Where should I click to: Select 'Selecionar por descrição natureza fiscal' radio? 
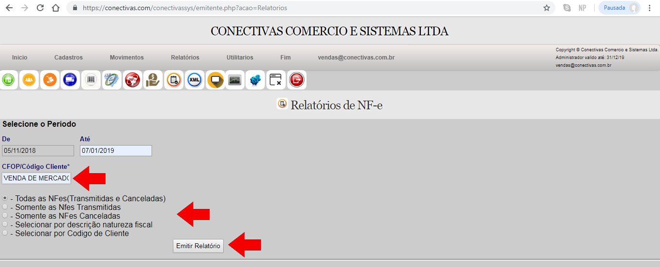(5, 224)
